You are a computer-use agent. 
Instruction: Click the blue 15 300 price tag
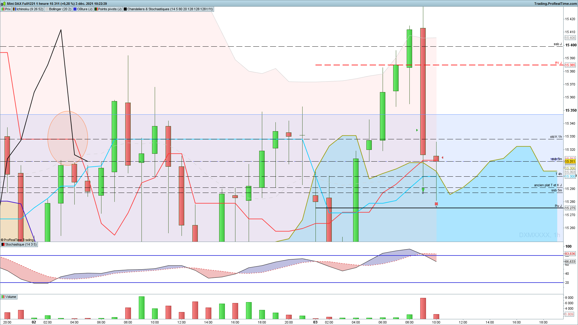point(570,176)
